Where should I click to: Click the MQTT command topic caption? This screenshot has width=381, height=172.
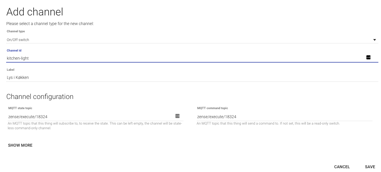click(x=212, y=108)
